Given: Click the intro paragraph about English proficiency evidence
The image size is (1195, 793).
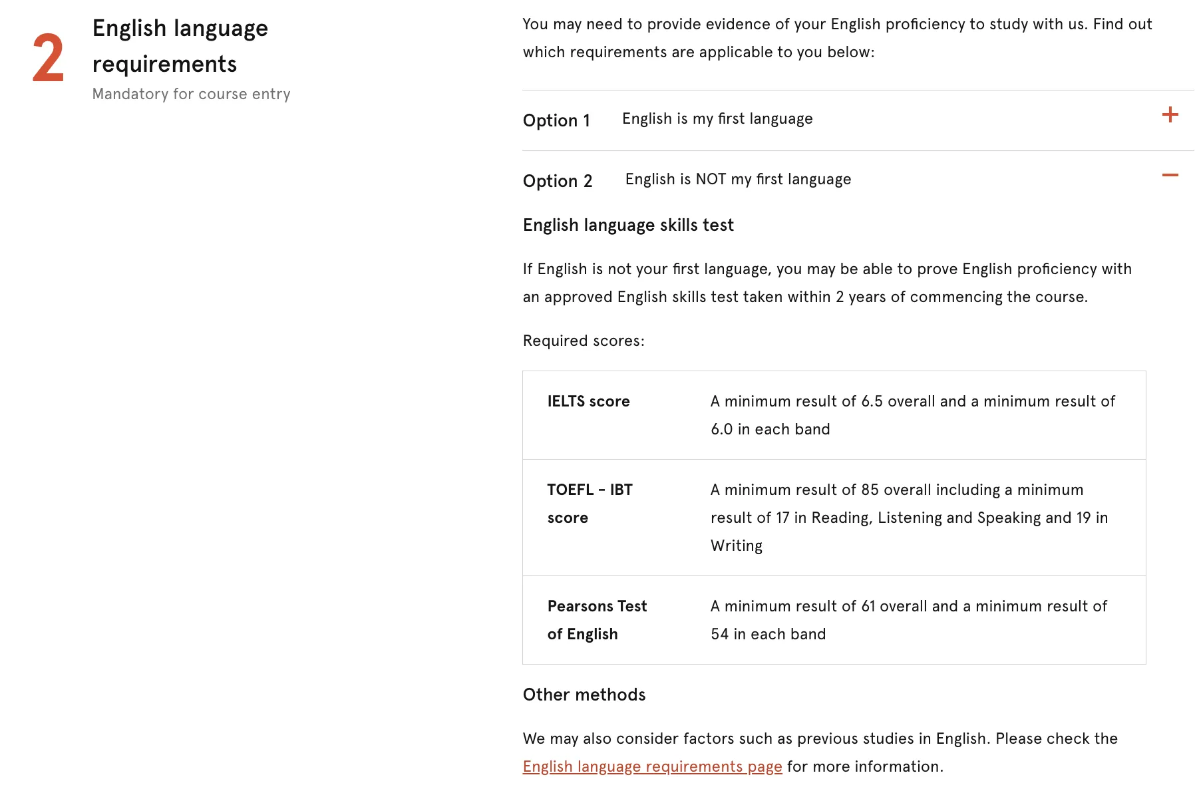Looking at the screenshot, I should click(x=837, y=38).
